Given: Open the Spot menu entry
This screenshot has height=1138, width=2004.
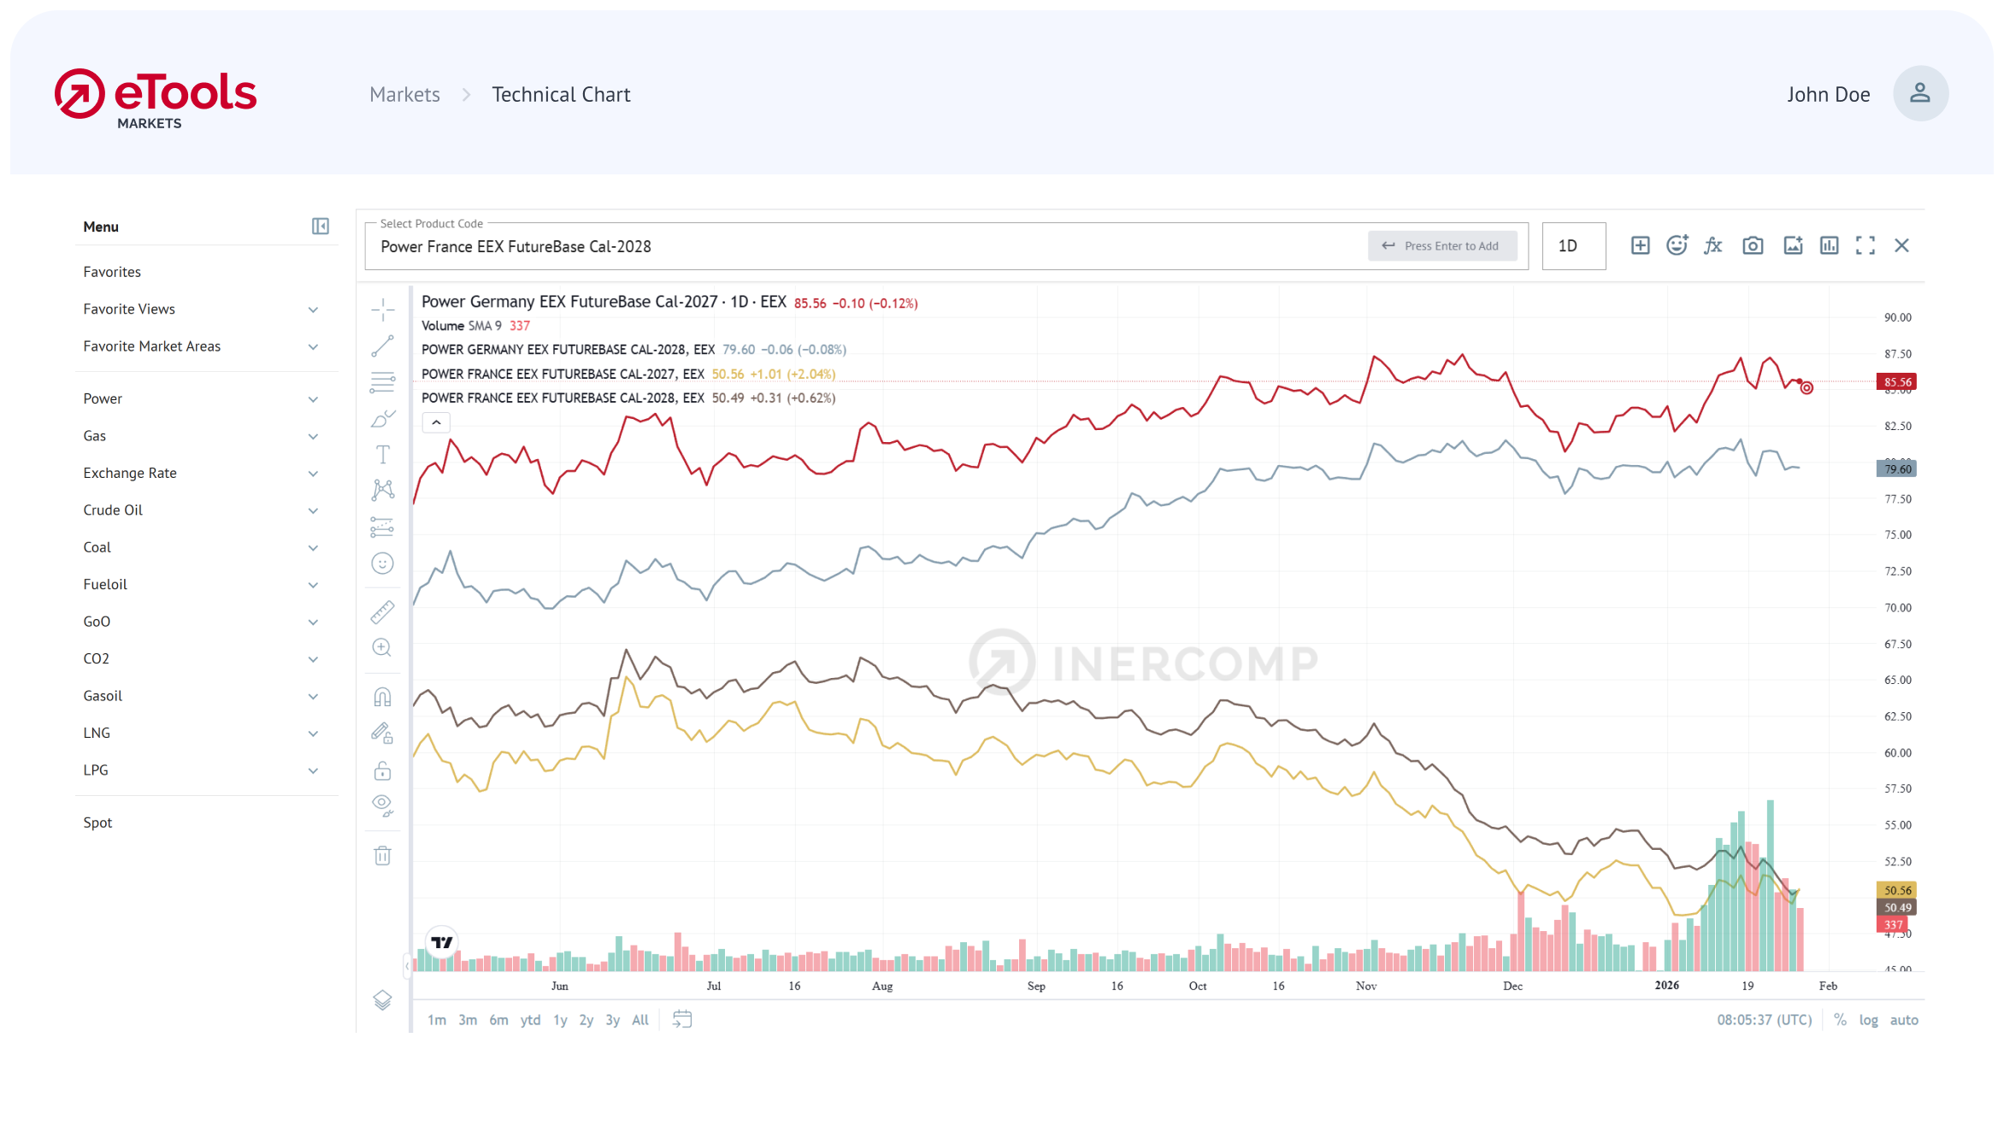Looking at the screenshot, I should 97,822.
